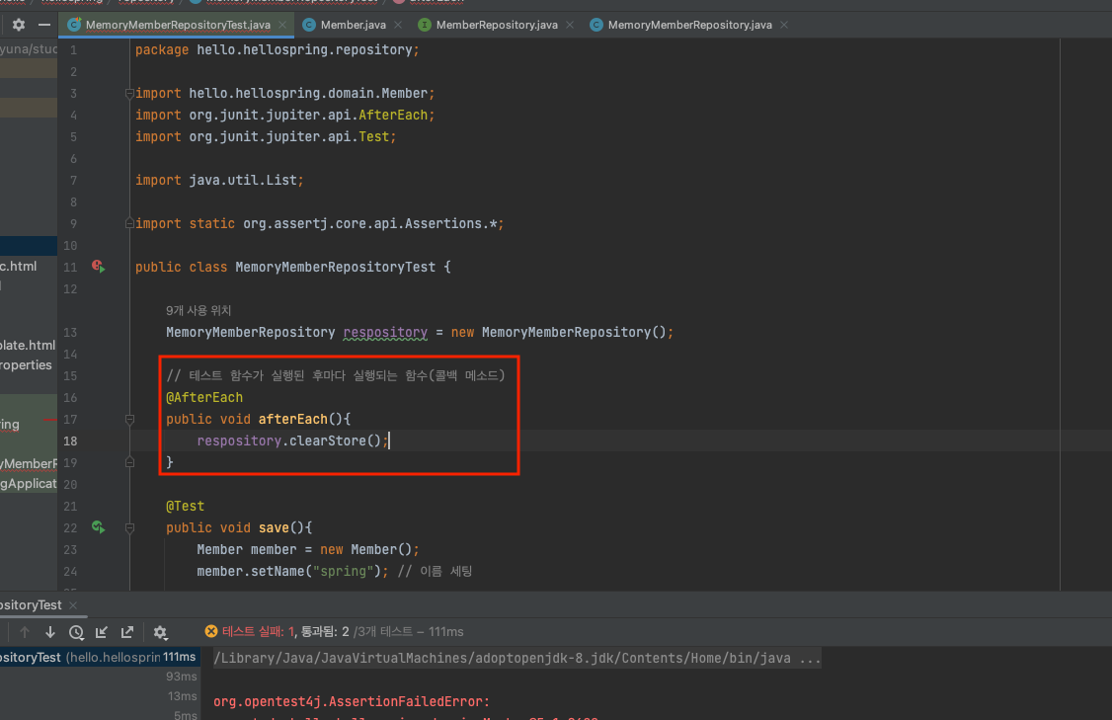Open the MemberRepository.java tab
This screenshot has width=1112, height=720.
(x=497, y=25)
